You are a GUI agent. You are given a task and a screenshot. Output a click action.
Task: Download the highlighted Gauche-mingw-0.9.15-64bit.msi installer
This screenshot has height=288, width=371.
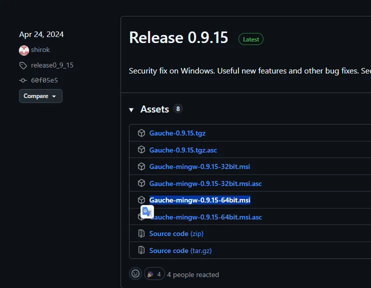tap(199, 200)
